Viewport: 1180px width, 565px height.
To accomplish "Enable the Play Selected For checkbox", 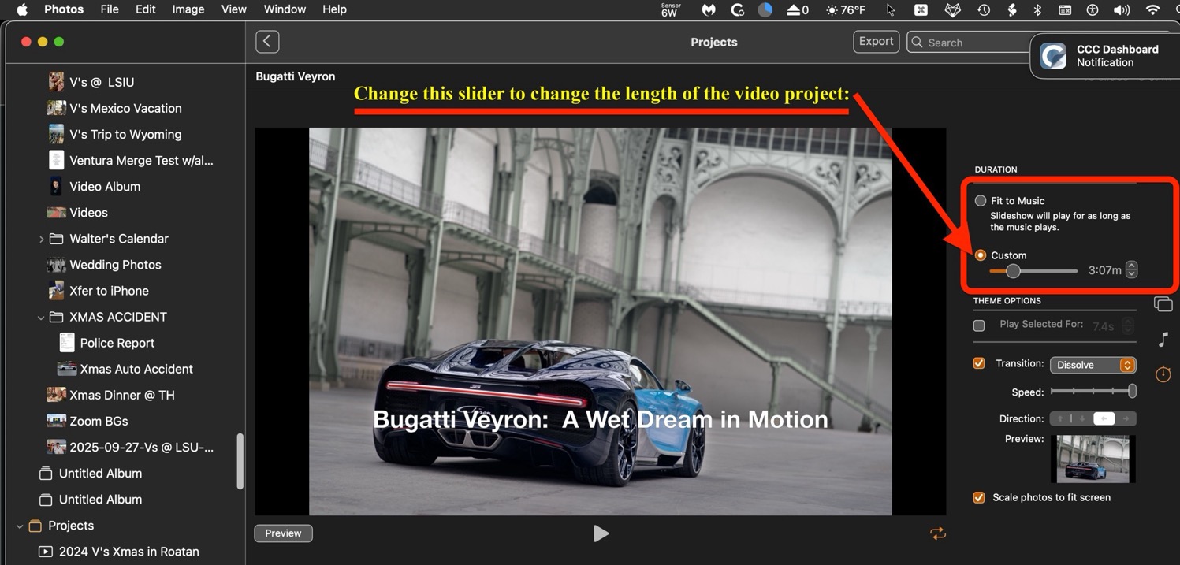I will 979,325.
